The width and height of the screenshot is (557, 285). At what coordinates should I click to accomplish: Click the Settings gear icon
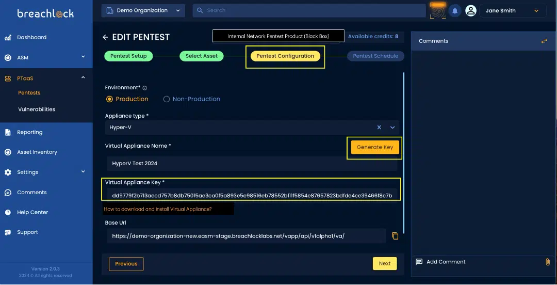click(x=8, y=172)
